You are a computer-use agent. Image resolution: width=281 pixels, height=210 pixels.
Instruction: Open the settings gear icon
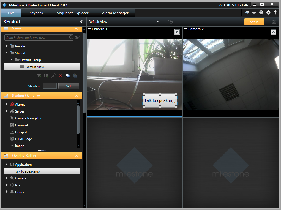click(x=268, y=13)
